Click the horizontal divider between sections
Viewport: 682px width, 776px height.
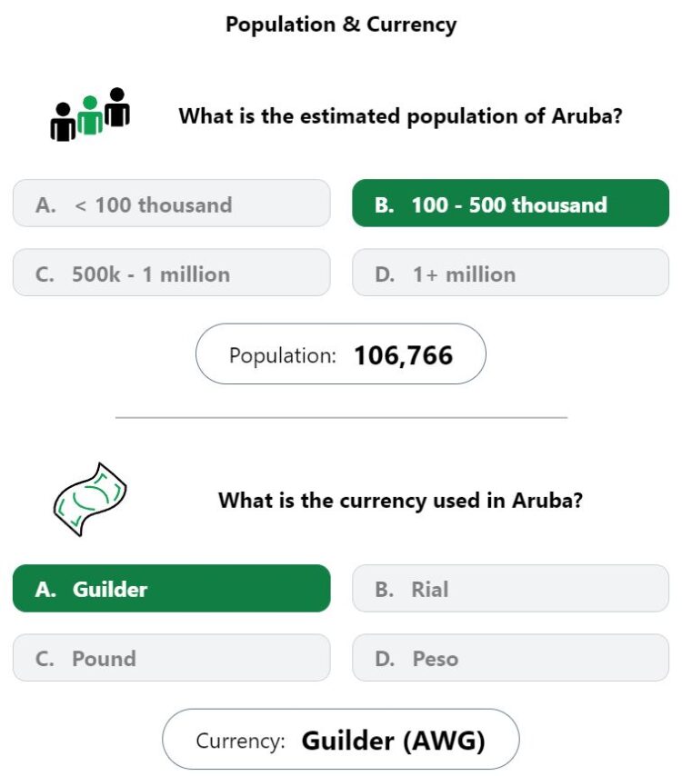(x=341, y=418)
